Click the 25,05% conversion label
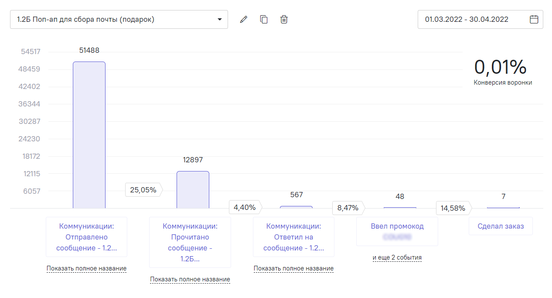Screen dimensions: 552x298 click(x=144, y=190)
